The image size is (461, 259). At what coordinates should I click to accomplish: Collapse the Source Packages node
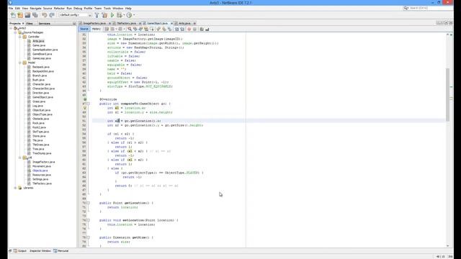click(x=15, y=32)
